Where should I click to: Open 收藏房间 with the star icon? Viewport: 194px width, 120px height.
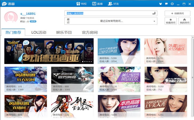pos(170,21)
